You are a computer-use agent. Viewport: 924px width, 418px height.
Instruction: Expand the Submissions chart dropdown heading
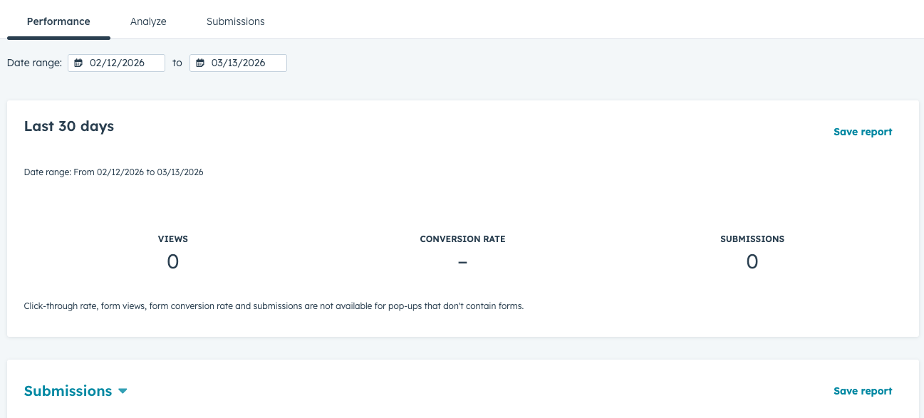pyautogui.click(x=68, y=391)
